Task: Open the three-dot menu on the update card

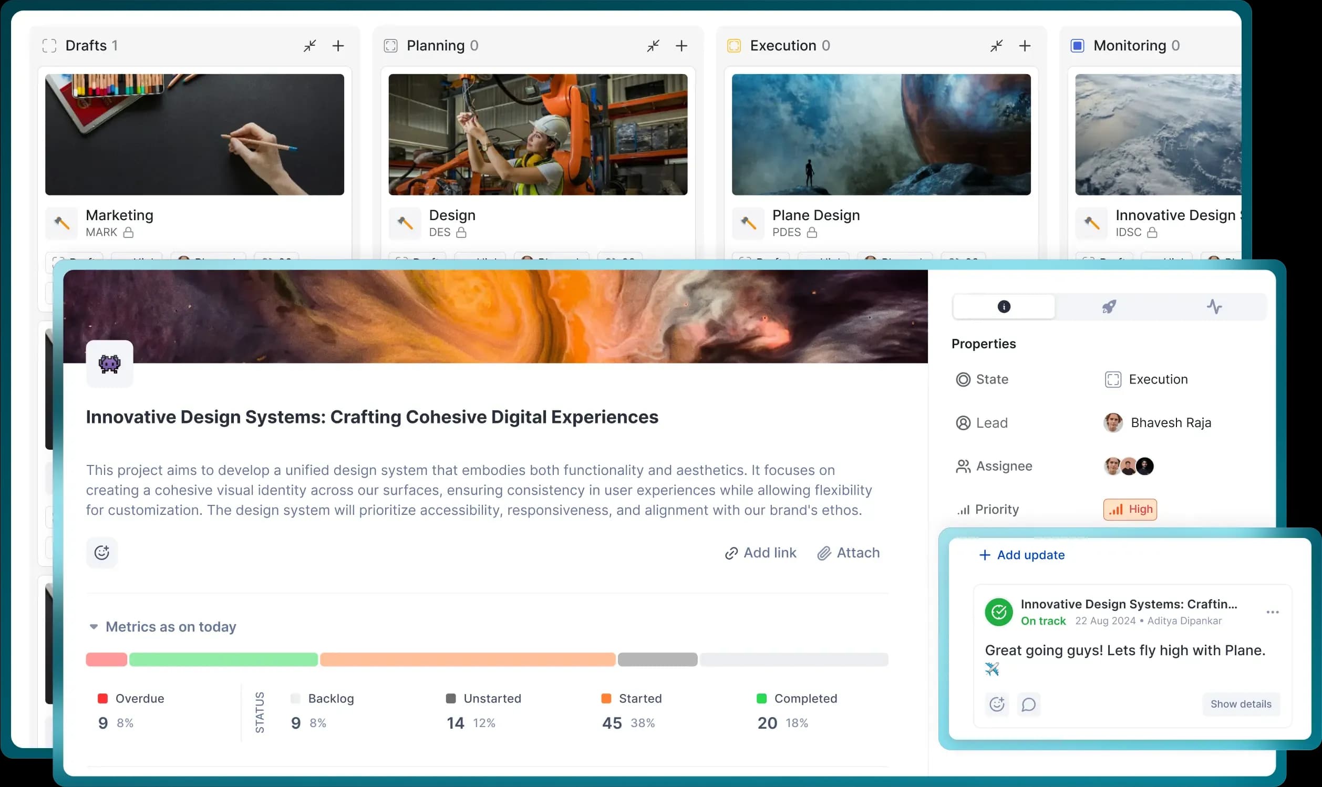Action: pos(1272,612)
